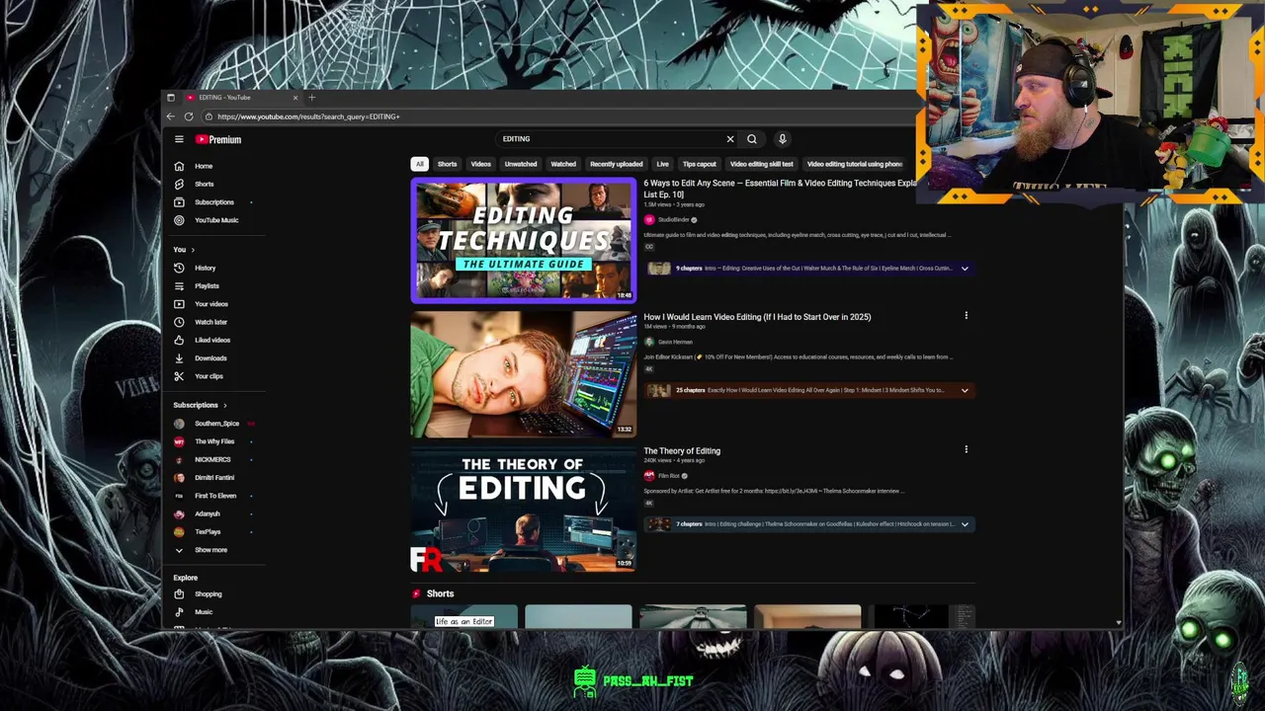The height and width of the screenshot is (711, 1265).
Task: Select the Unwatched filter chip
Action: coord(521,164)
